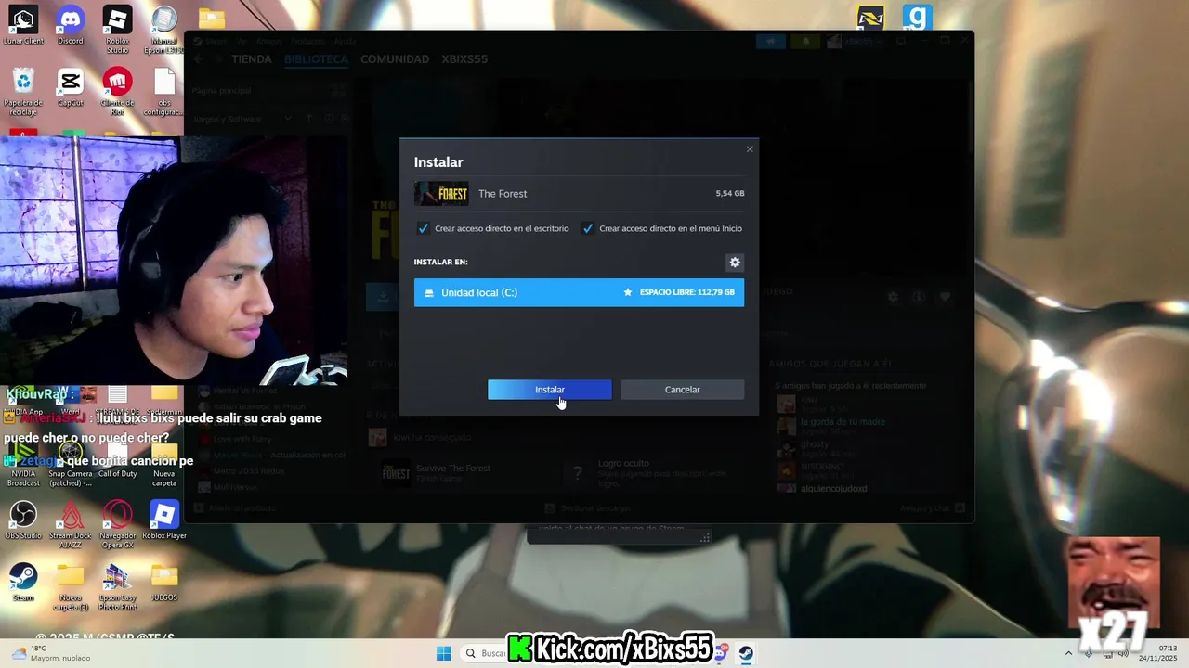Open weather widget on taskbar

(x=49, y=653)
